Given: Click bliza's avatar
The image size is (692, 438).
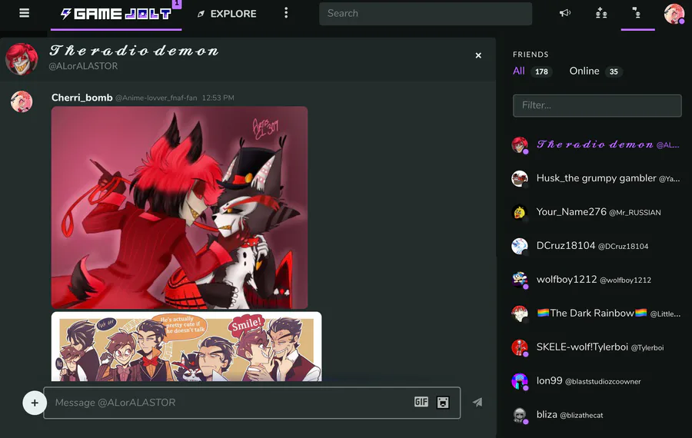Looking at the screenshot, I should coord(520,416).
